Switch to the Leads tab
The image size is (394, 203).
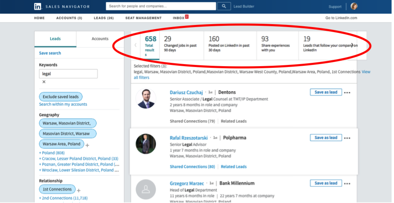click(55, 39)
